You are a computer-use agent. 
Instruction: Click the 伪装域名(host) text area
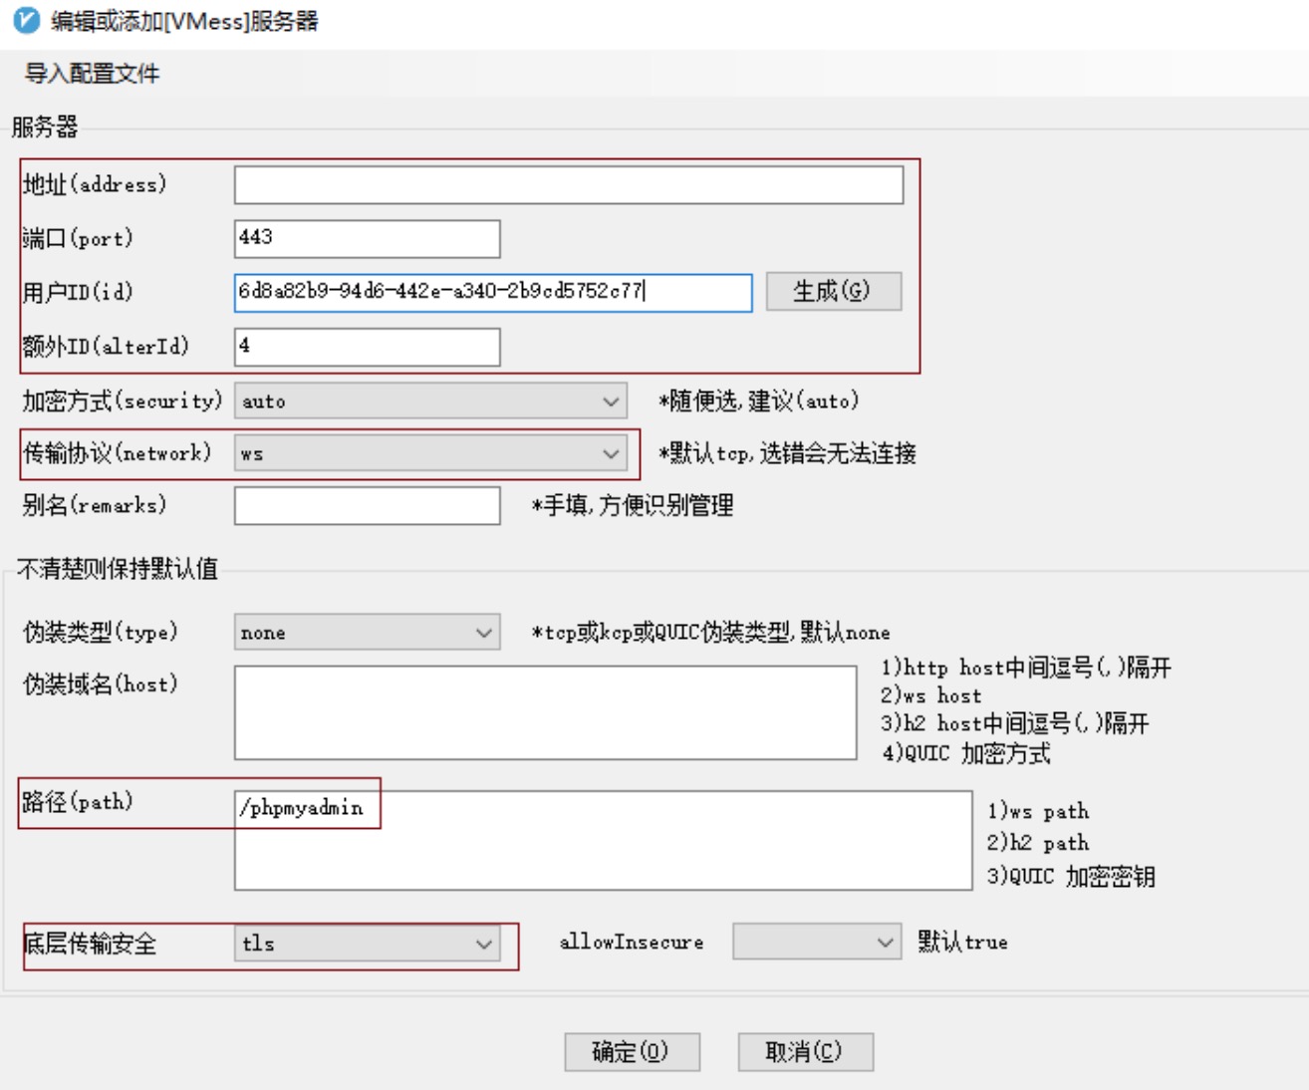[x=545, y=712]
